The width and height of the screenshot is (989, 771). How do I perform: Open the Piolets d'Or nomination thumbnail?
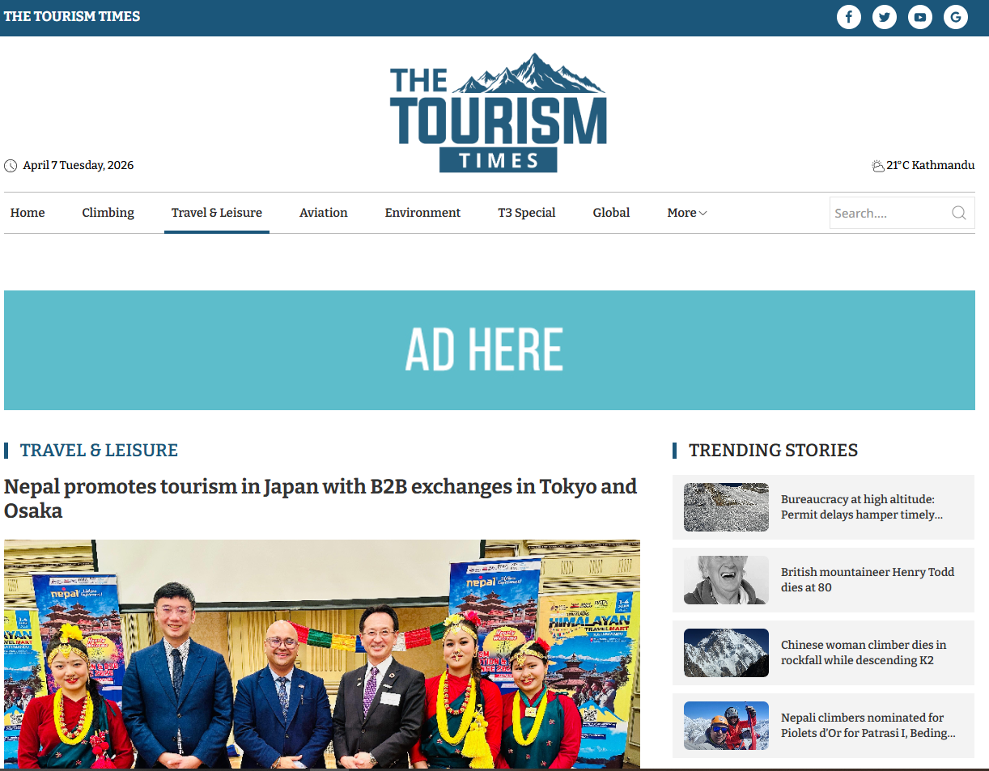(726, 726)
